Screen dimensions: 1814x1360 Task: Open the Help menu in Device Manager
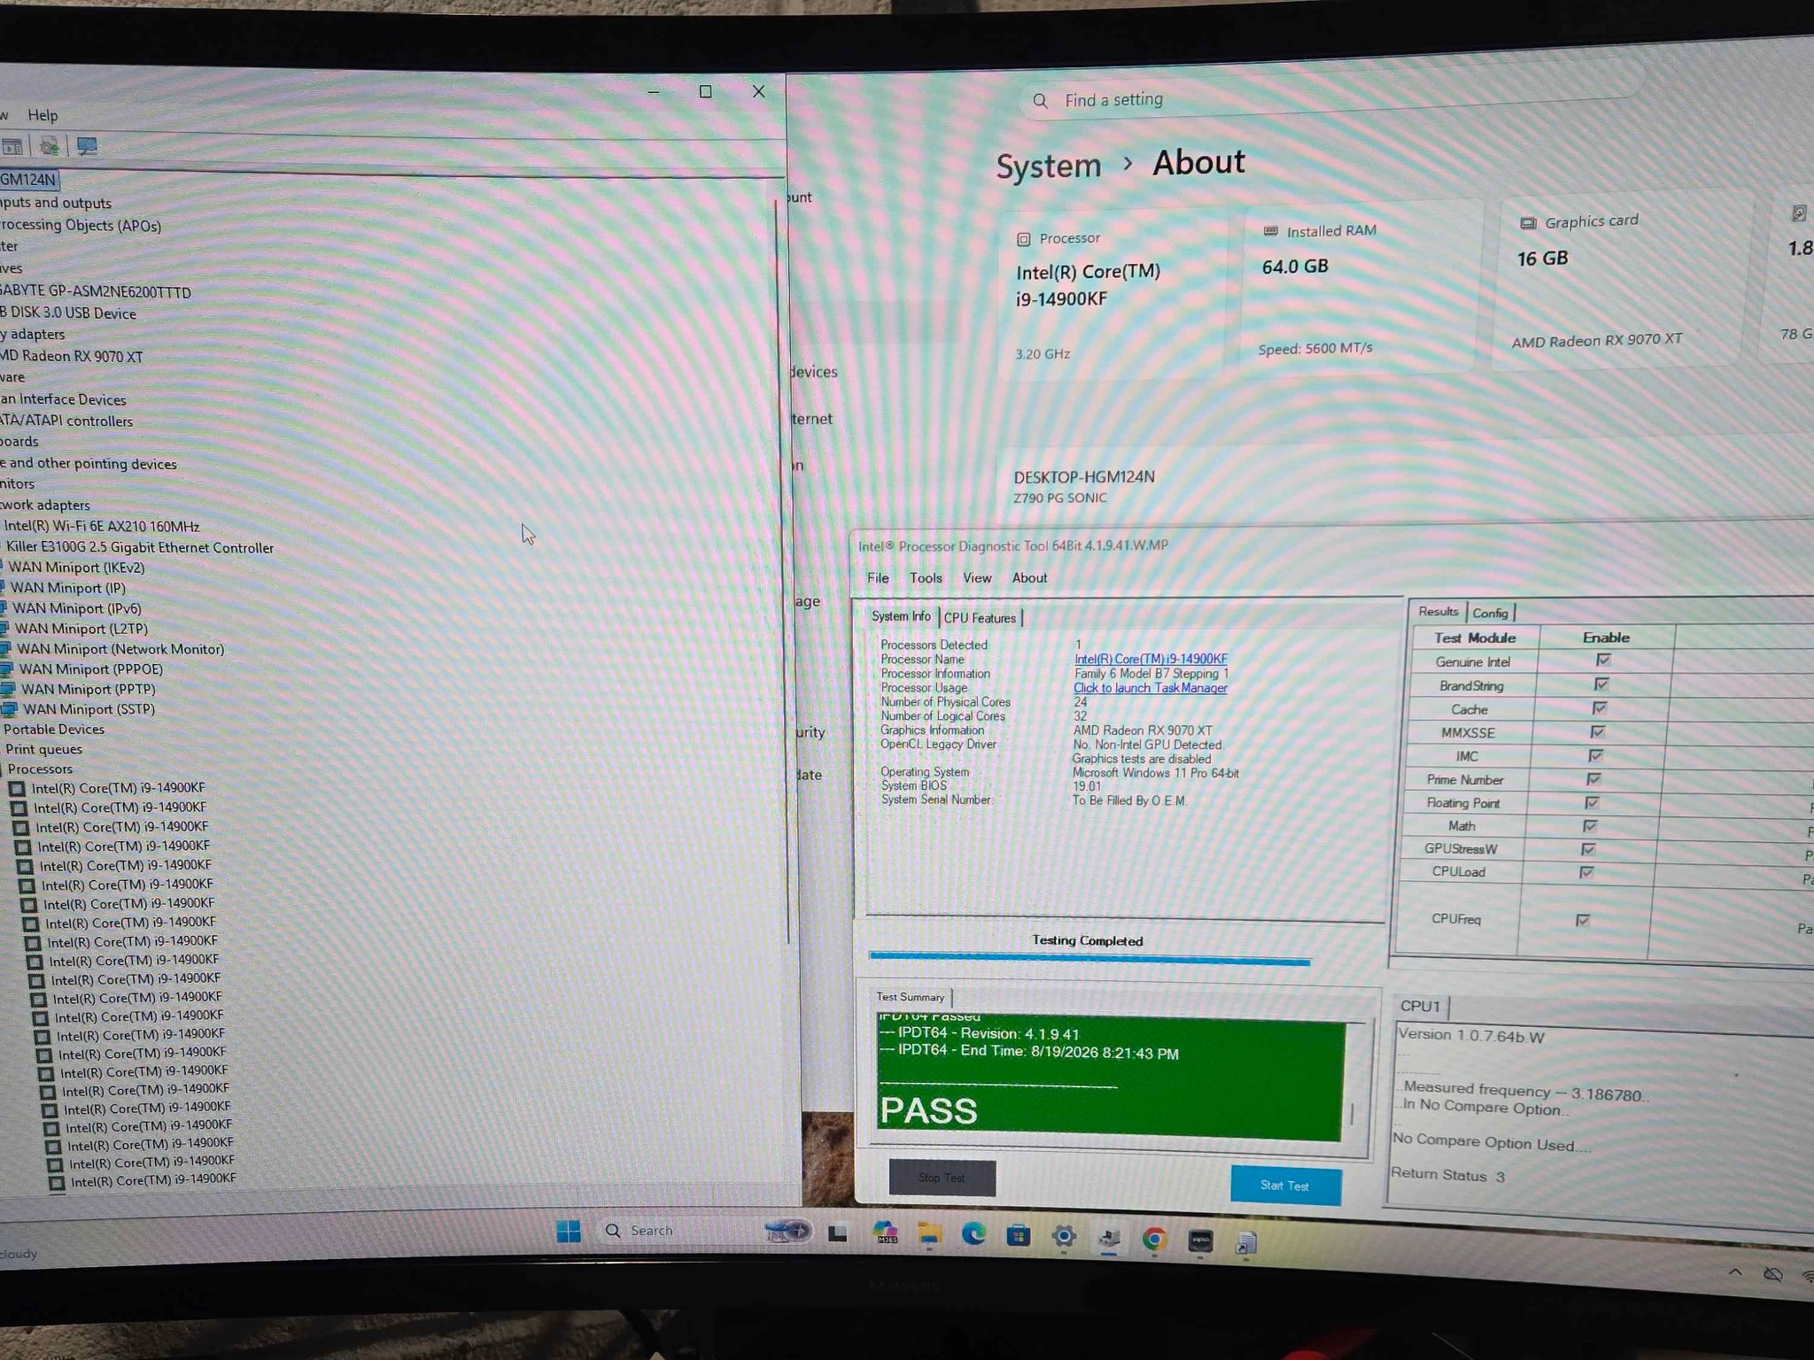tap(43, 115)
